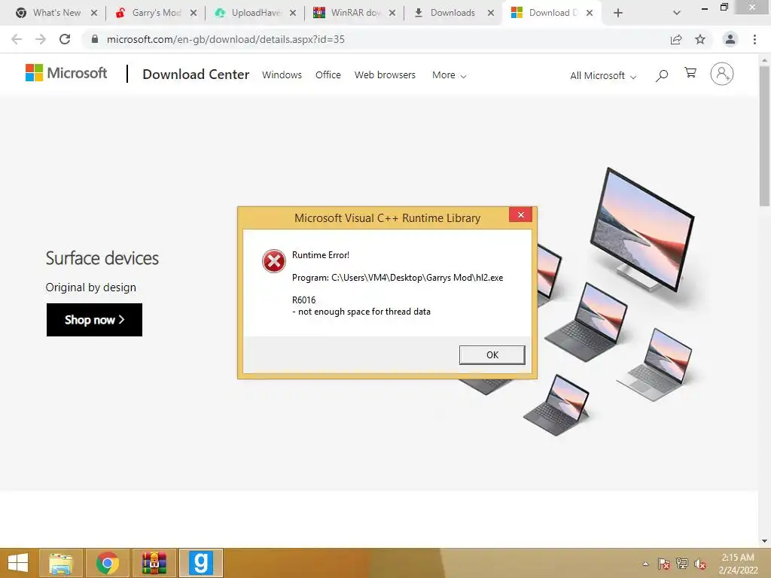Open the Windows navigation link
This screenshot has height=578, width=771.
pos(282,75)
